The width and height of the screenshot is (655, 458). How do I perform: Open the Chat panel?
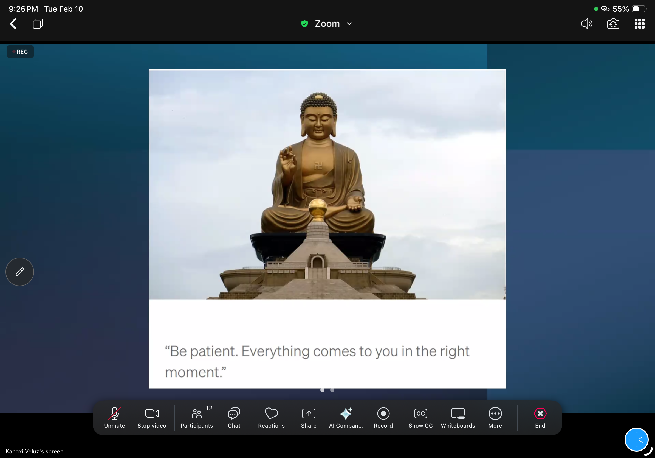pos(234,417)
